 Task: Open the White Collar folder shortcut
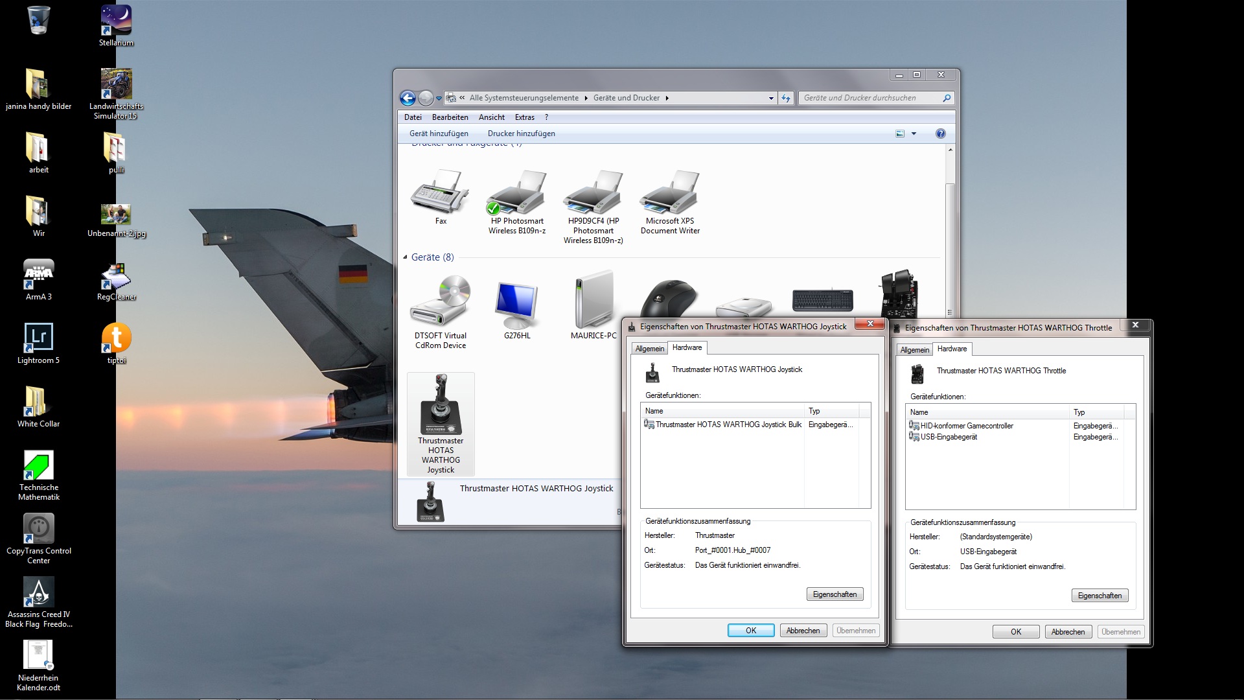coord(38,407)
